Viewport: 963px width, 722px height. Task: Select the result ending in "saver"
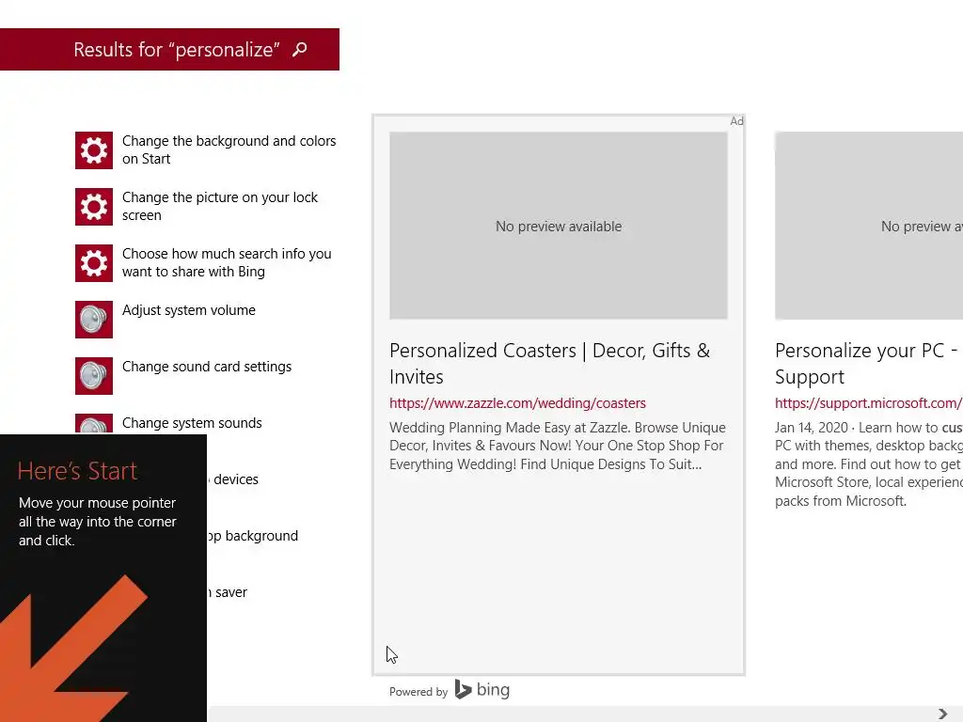(x=228, y=592)
